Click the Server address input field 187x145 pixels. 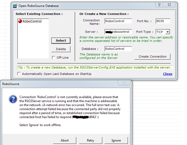[x=118, y=32]
